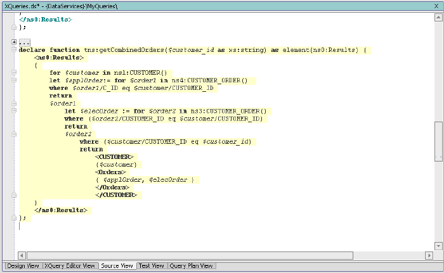Click the horizontal scrollbar right arrow
Image resolution: width=444 pixels, height=273 pixels.
coord(429,255)
